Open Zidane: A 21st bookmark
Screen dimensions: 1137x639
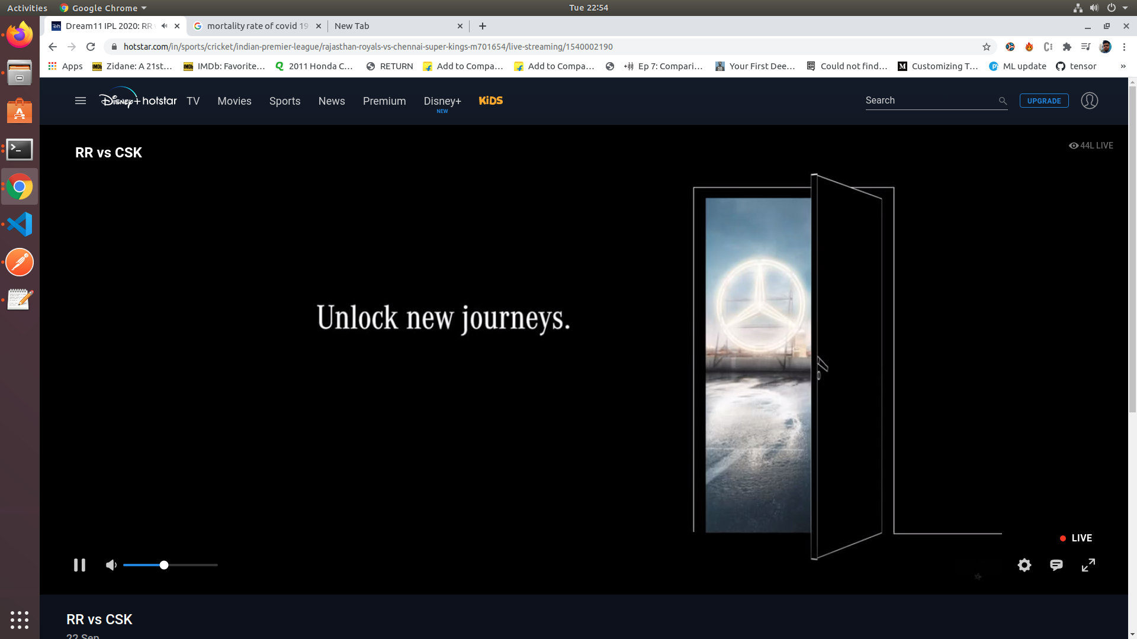click(132, 66)
